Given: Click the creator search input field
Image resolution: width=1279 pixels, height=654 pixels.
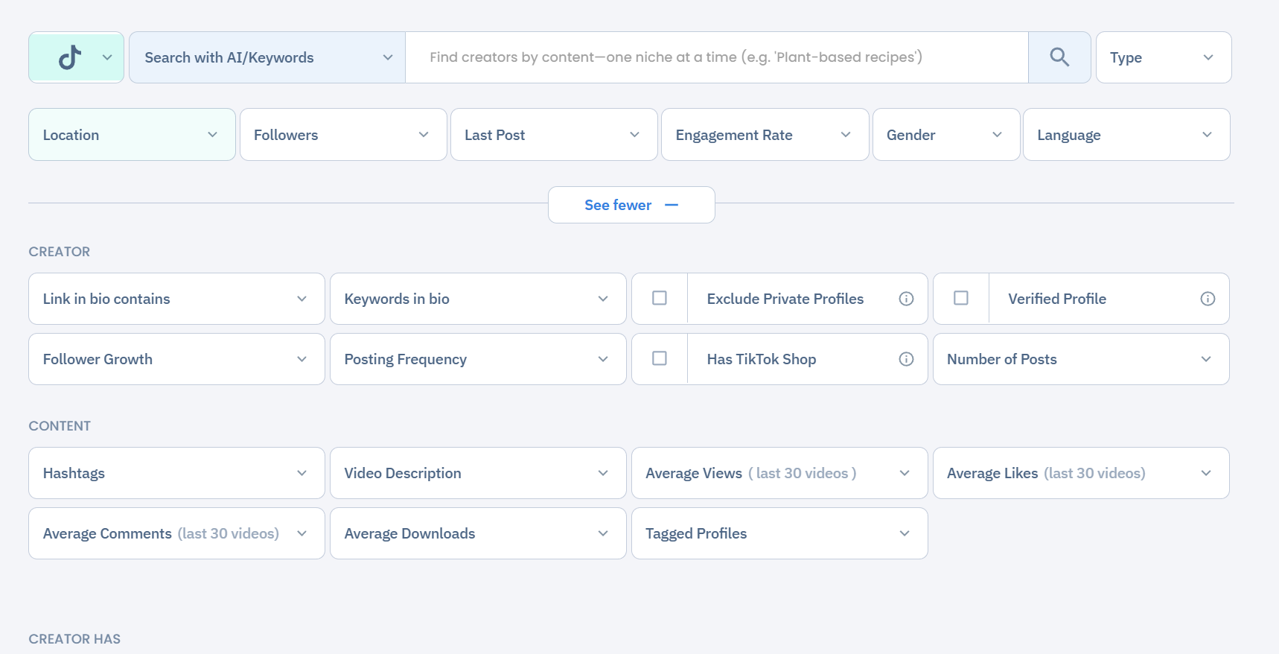Looking at the screenshot, I should (717, 57).
